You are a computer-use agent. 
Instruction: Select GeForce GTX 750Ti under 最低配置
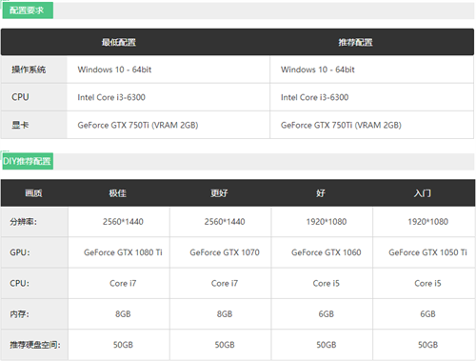[138, 125]
